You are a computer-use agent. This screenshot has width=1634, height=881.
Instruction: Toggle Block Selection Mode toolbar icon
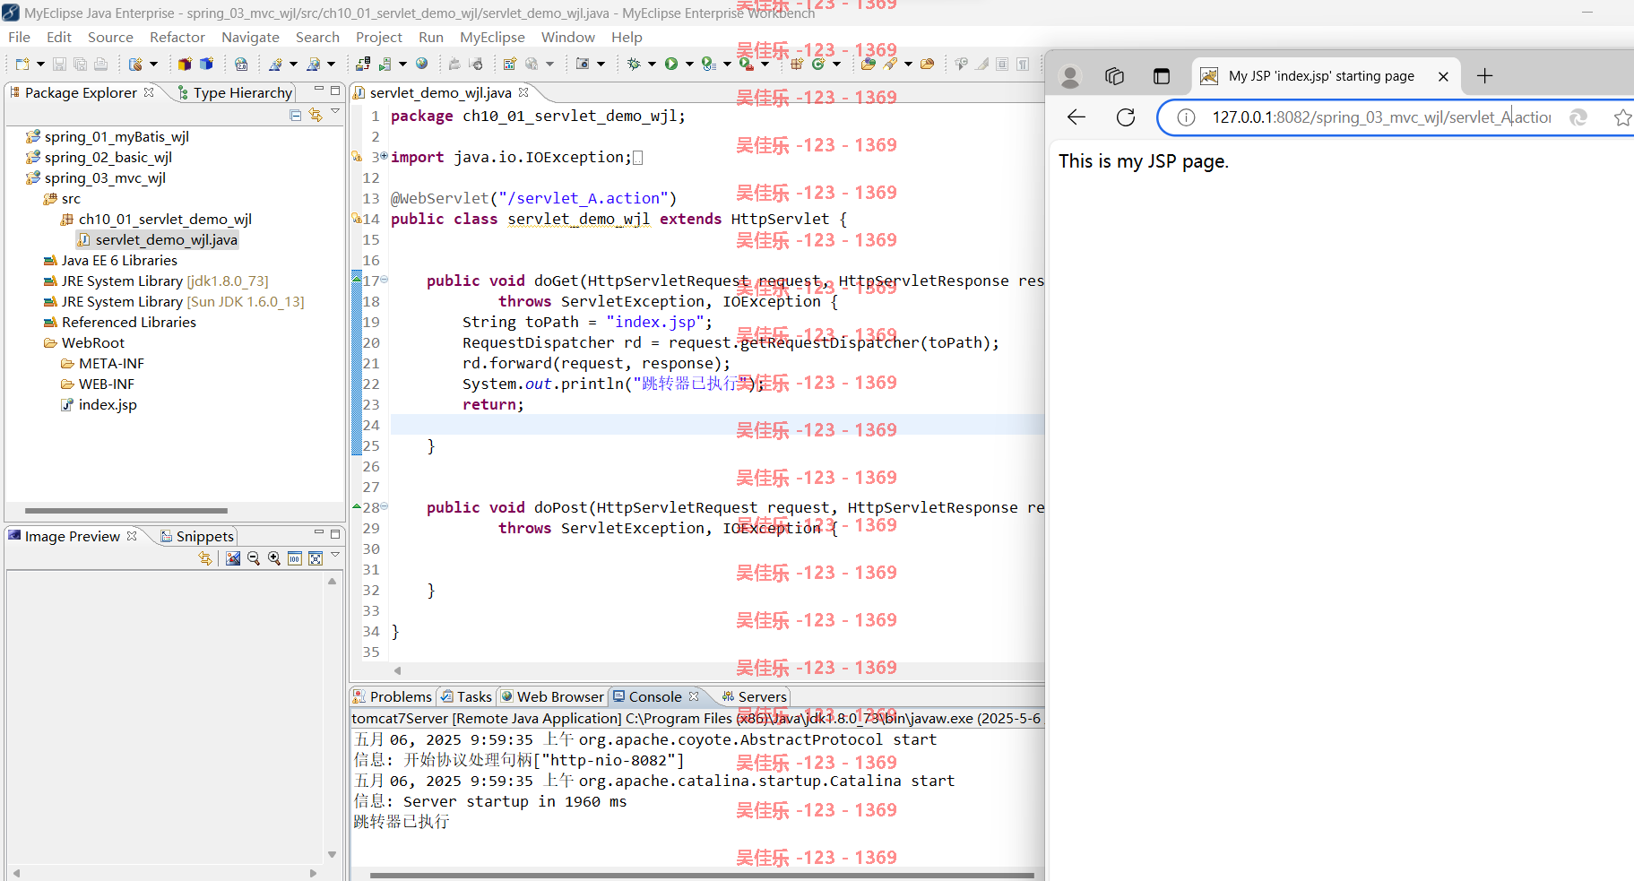(x=1002, y=64)
